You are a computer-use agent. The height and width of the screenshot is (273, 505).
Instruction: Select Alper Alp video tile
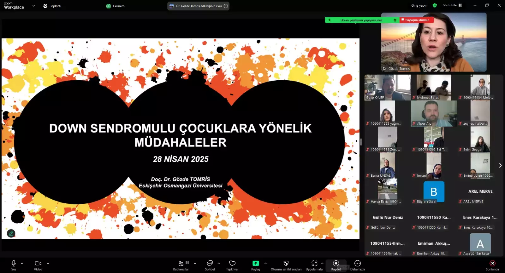(x=434, y=114)
